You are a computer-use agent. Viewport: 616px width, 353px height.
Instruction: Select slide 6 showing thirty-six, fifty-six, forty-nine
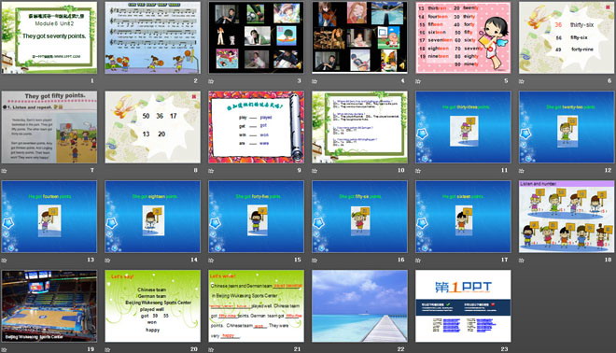(x=567, y=37)
